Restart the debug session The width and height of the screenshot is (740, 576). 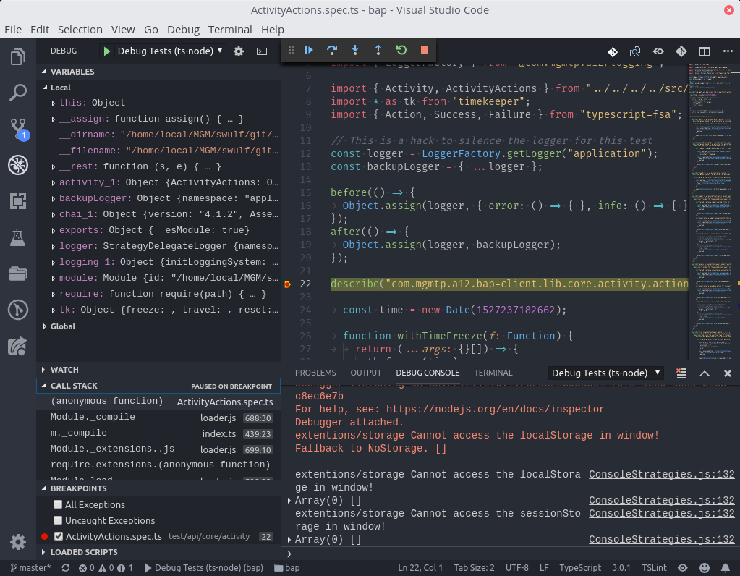[401, 50]
